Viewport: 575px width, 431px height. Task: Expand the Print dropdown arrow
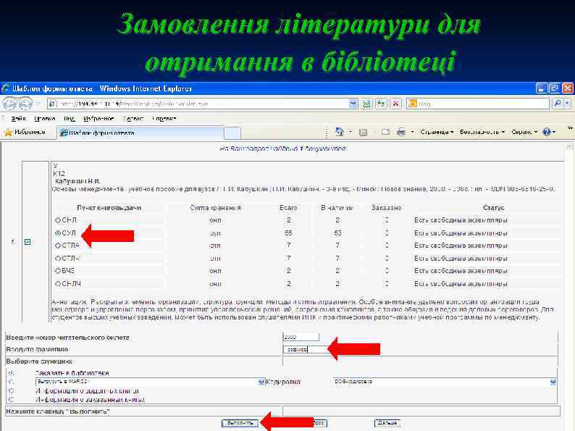[x=413, y=132]
